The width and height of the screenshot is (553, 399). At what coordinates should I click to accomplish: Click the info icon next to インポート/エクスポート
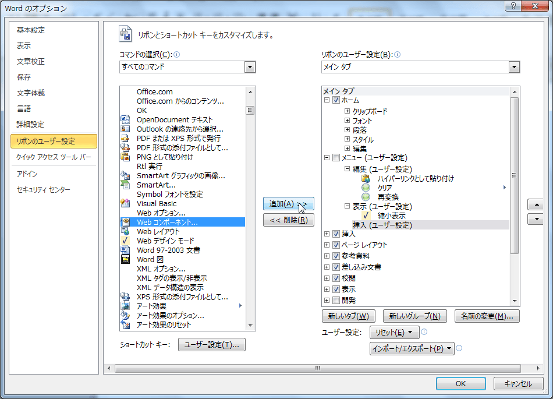(x=459, y=348)
